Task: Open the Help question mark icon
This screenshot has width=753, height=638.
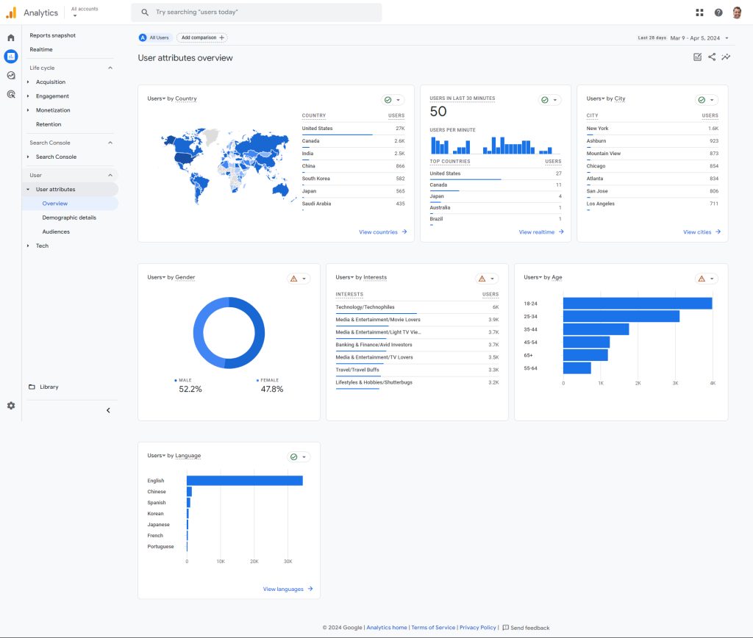Action: point(718,12)
